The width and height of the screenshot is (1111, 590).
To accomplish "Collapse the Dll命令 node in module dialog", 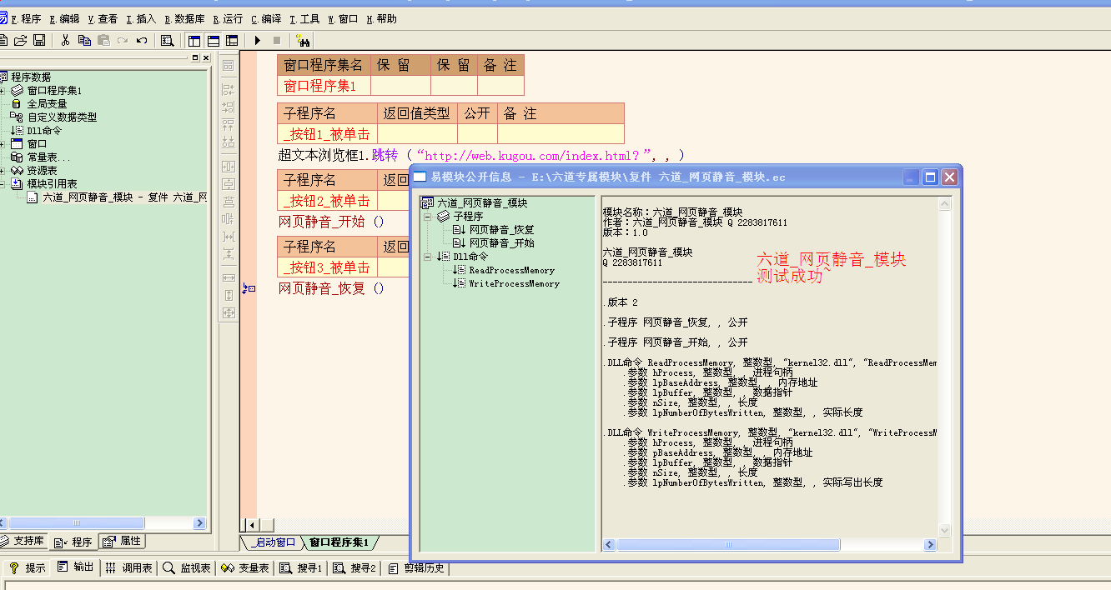I will pyautogui.click(x=428, y=257).
